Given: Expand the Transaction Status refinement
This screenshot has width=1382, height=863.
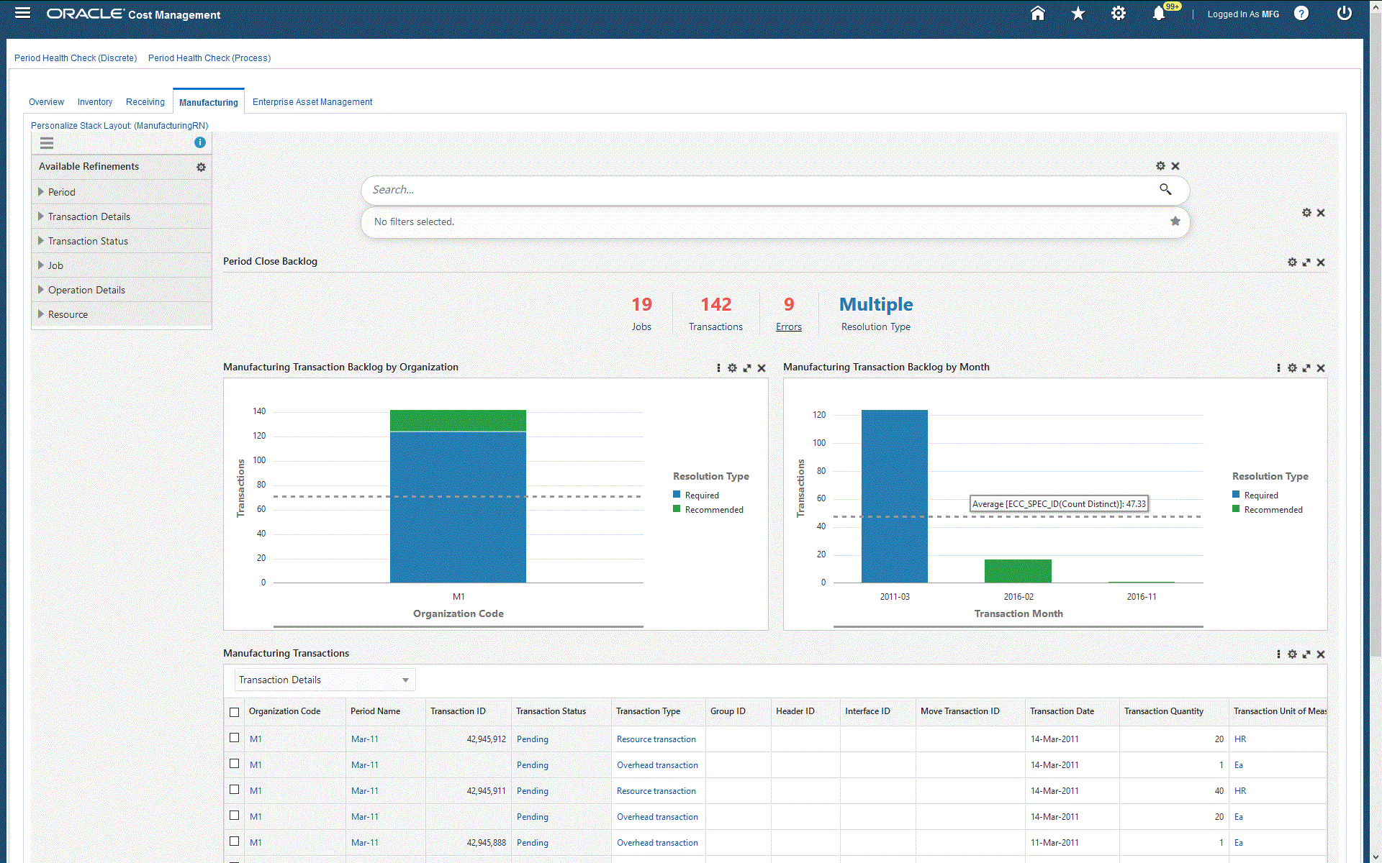Looking at the screenshot, I should click(x=41, y=241).
